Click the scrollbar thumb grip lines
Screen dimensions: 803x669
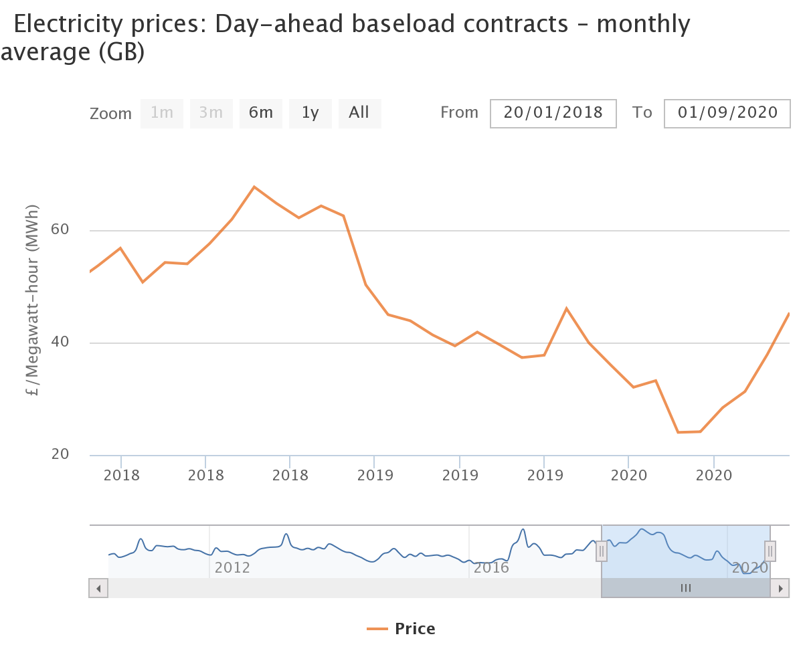point(686,588)
